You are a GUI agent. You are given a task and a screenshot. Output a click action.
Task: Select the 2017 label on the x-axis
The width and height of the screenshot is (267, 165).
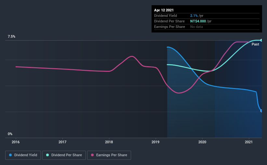click(x=62, y=142)
